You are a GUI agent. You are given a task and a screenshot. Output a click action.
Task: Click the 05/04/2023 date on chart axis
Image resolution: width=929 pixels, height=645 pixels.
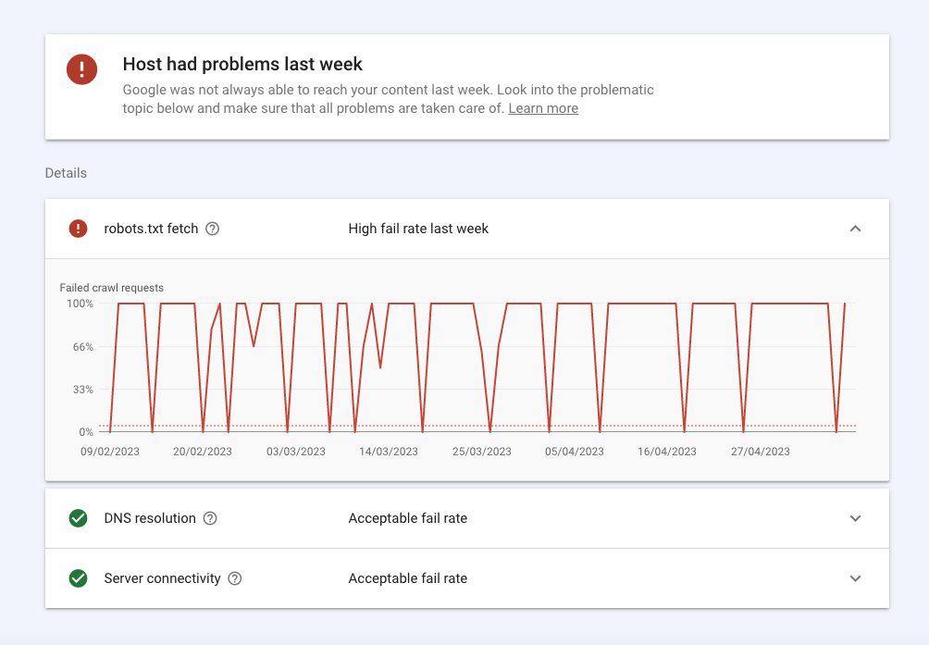point(575,452)
